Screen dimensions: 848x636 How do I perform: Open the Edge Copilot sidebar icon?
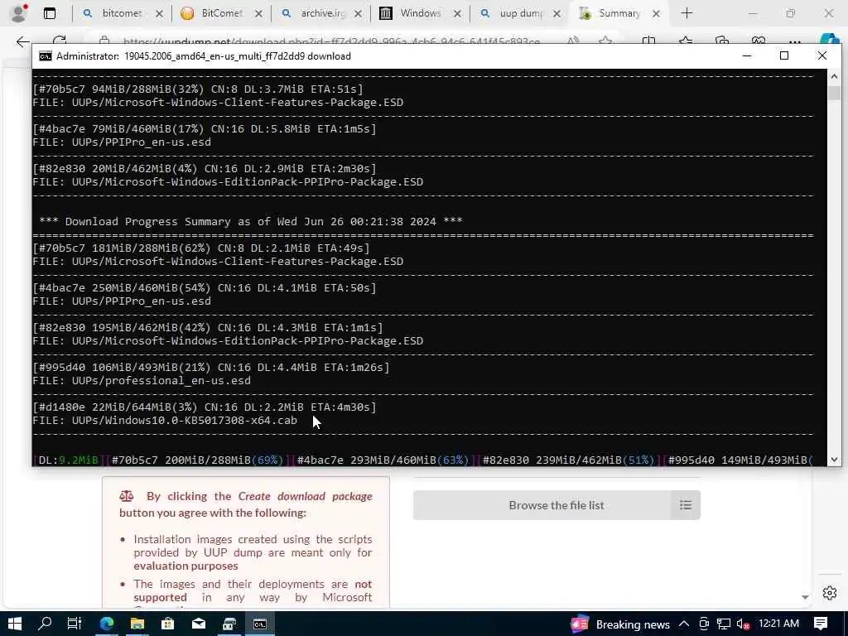[x=830, y=40]
